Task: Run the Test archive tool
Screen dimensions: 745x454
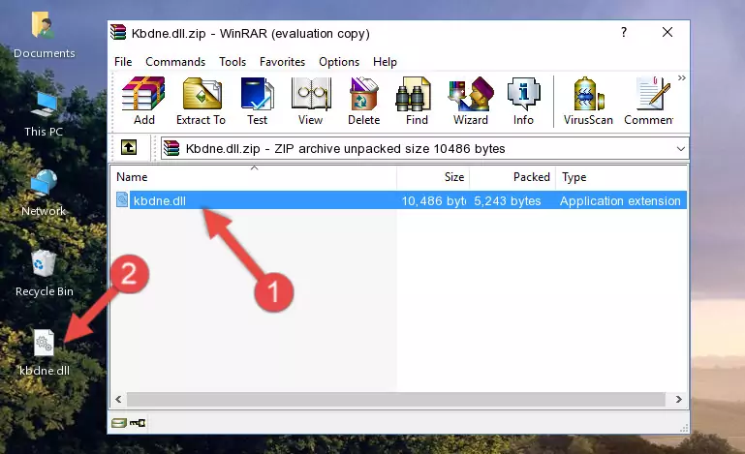Action: tap(257, 101)
